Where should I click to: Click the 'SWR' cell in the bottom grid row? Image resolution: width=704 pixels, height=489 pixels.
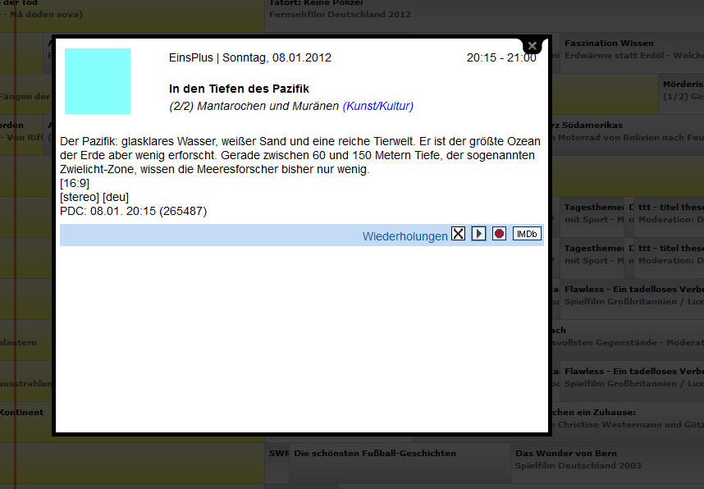(x=277, y=463)
